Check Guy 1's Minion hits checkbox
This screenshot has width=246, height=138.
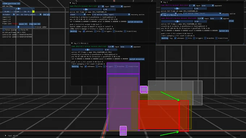click(97, 67)
